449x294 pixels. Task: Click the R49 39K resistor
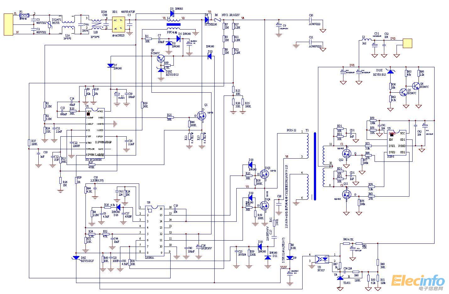[x=377, y=262]
